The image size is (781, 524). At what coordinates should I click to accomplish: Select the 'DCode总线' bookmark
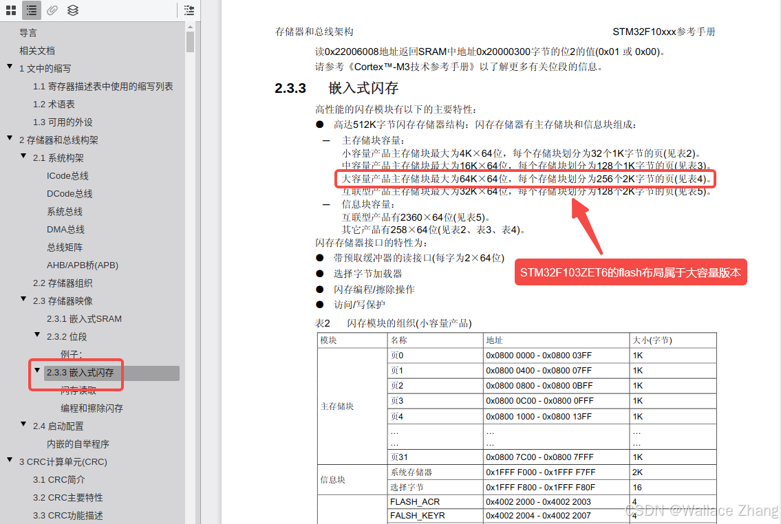pyautogui.click(x=69, y=193)
